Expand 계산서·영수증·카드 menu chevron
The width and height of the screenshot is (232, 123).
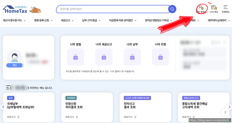(25, 21)
